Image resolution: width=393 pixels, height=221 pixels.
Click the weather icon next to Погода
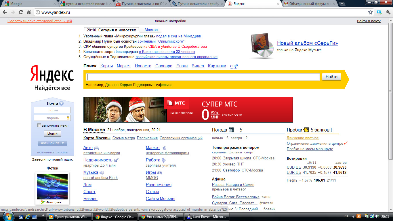pyautogui.click(x=231, y=130)
